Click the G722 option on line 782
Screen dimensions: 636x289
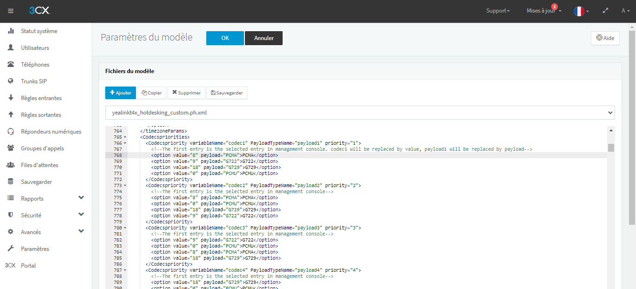click(x=215, y=240)
